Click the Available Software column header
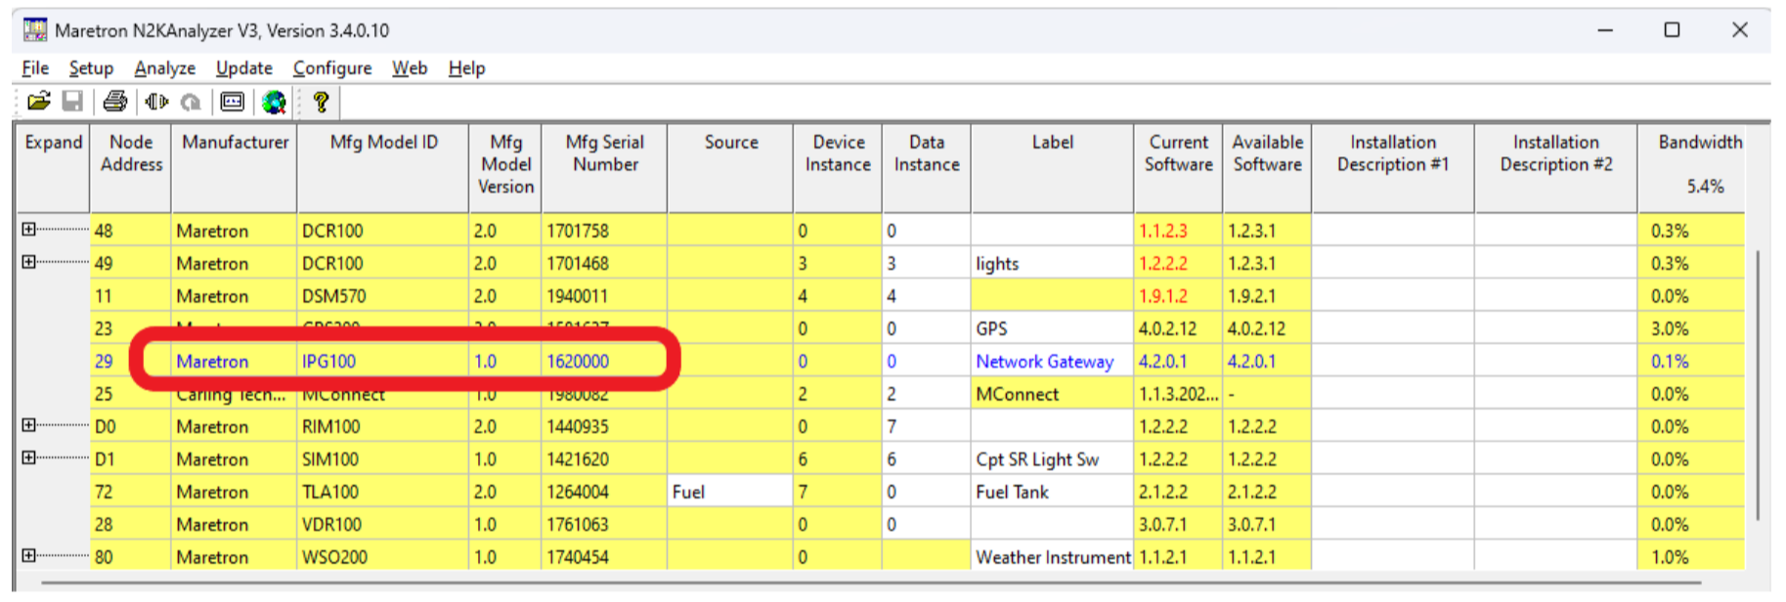 click(x=1267, y=168)
